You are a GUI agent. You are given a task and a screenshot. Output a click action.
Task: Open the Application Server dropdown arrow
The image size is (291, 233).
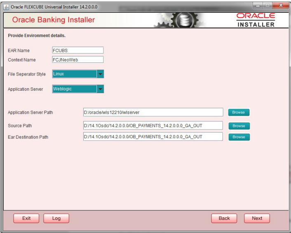100,89
